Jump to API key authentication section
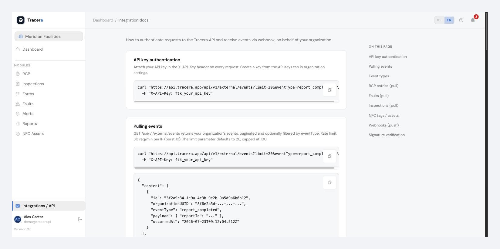Image resolution: width=500 pixels, height=249 pixels. [x=388, y=57]
